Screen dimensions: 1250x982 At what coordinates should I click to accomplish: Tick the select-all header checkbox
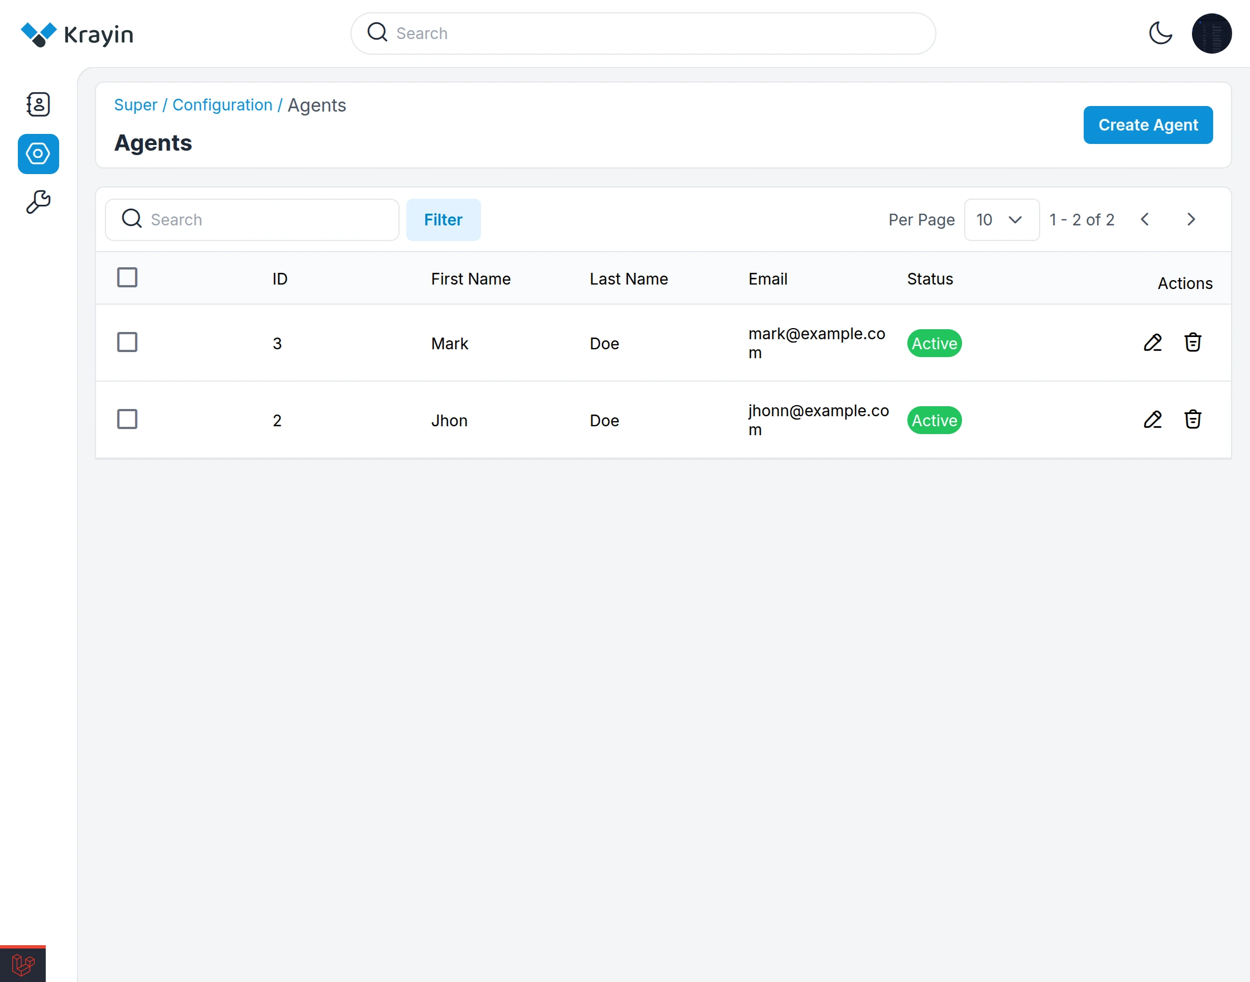click(127, 278)
